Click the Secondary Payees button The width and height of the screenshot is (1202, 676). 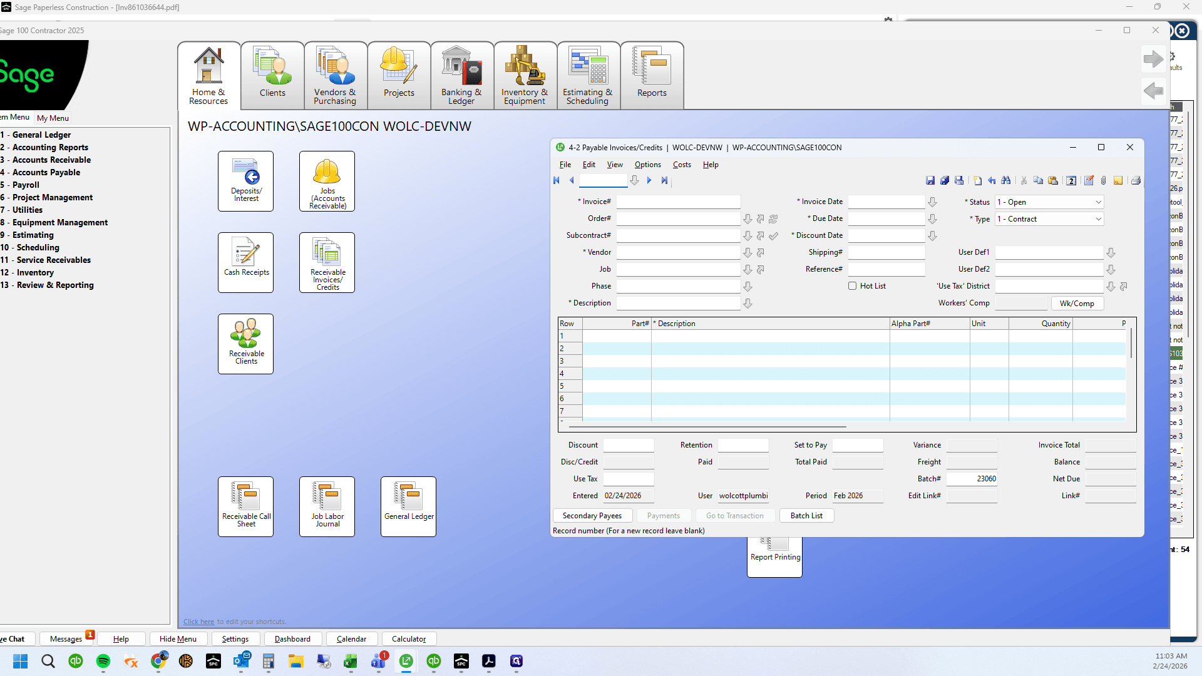pos(592,516)
